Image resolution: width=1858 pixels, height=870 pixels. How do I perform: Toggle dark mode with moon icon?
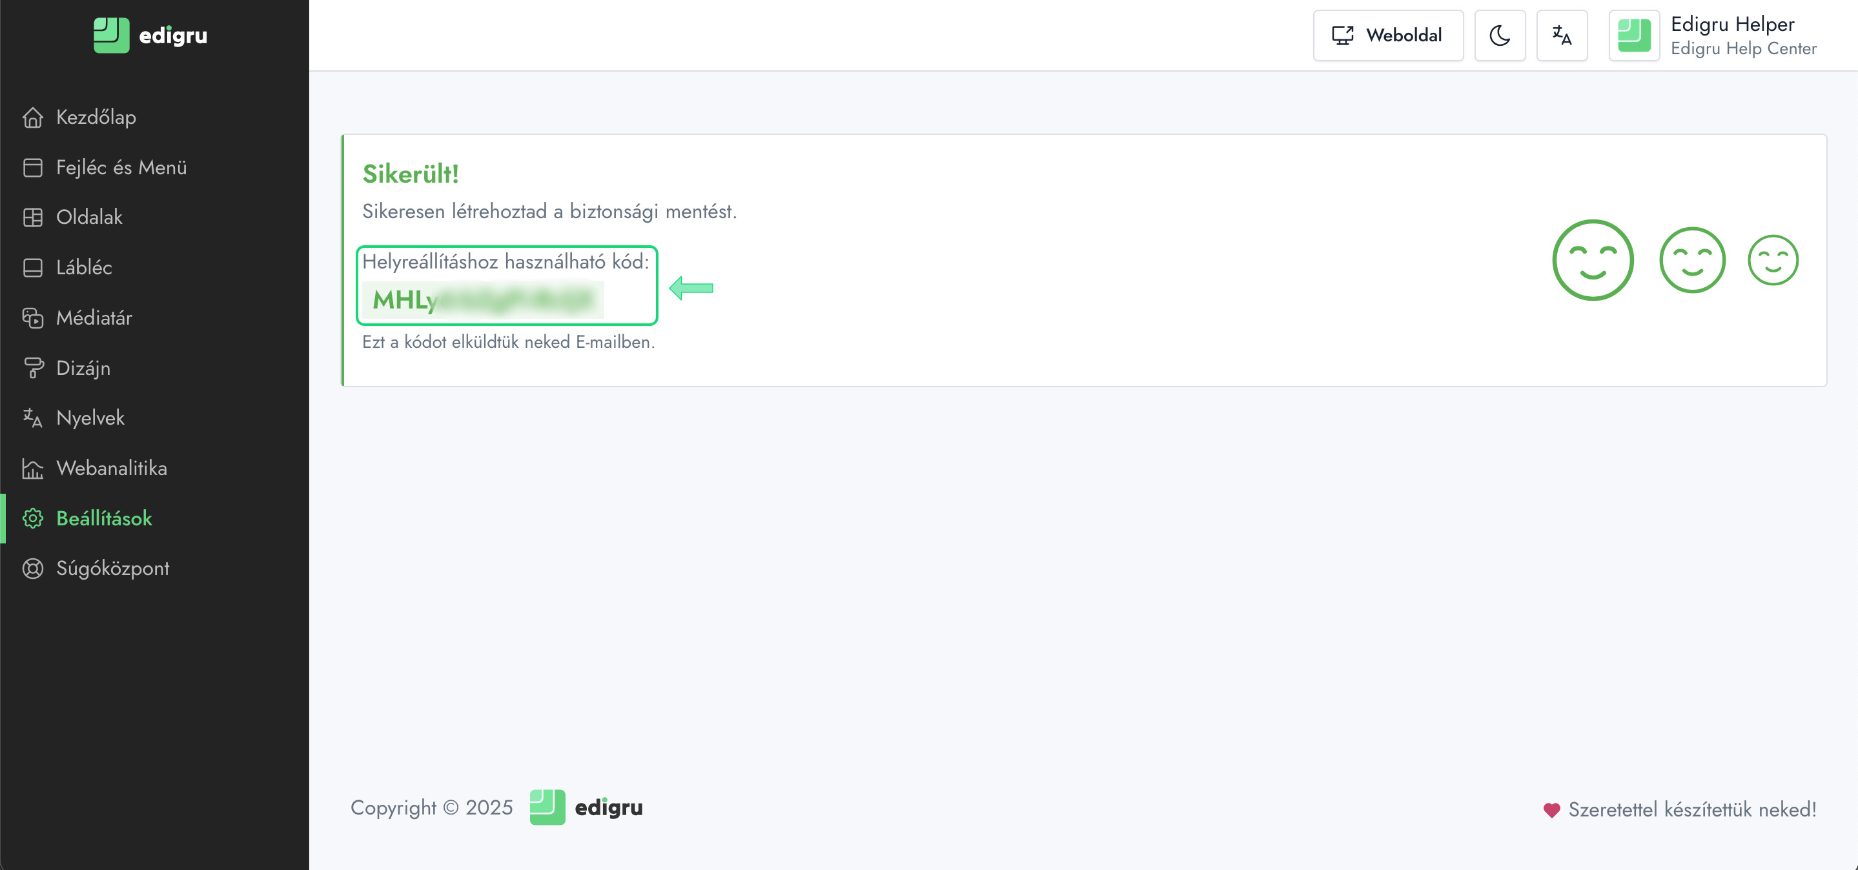coord(1499,35)
